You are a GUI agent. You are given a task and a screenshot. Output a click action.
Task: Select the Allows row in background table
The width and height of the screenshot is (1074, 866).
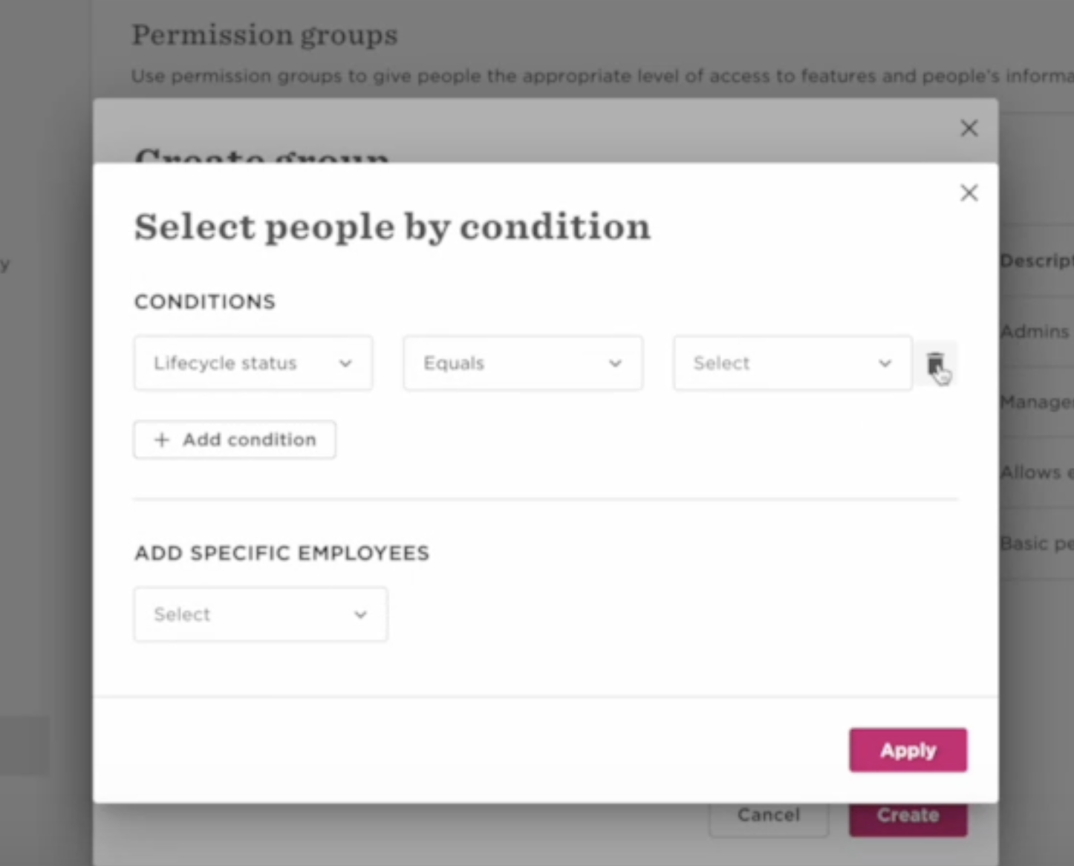coord(1035,472)
